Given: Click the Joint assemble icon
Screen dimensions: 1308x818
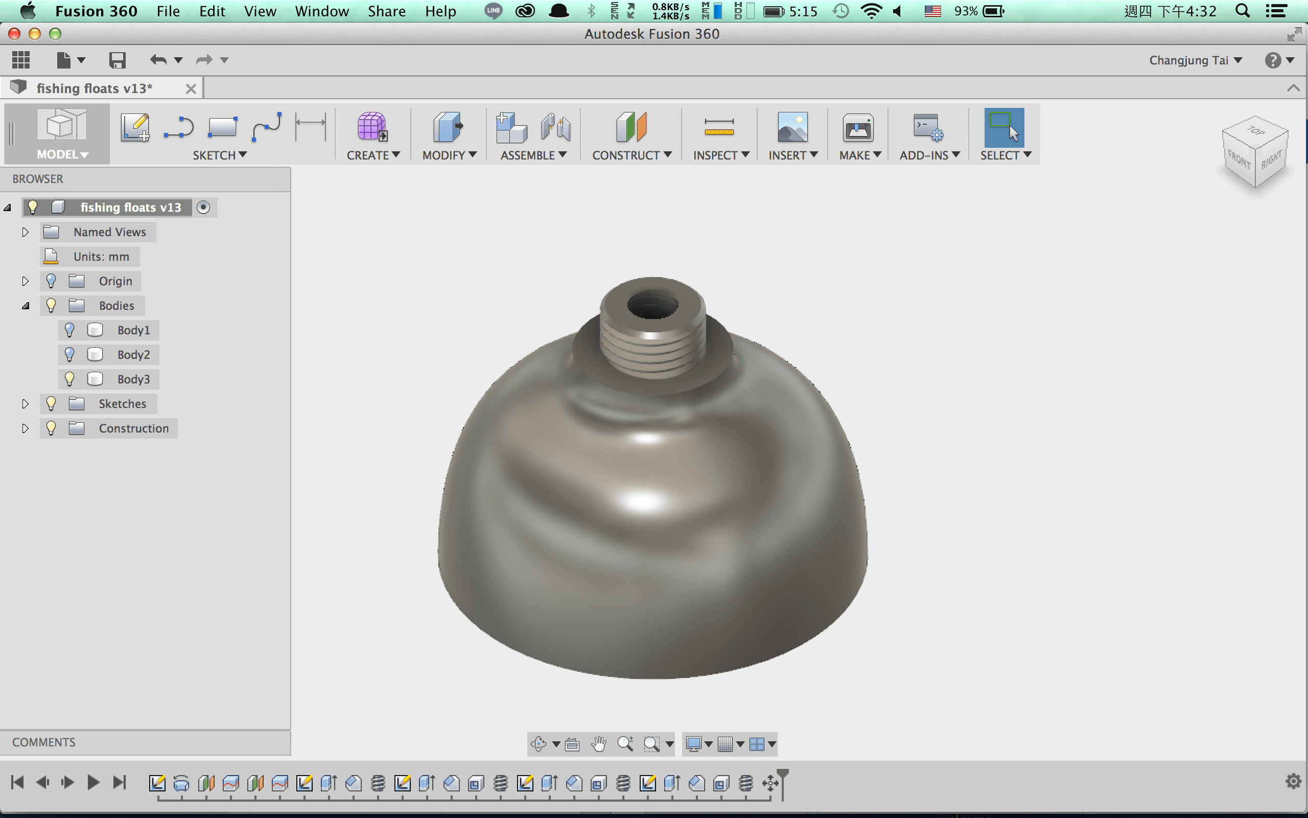Looking at the screenshot, I should coord(555,128).
